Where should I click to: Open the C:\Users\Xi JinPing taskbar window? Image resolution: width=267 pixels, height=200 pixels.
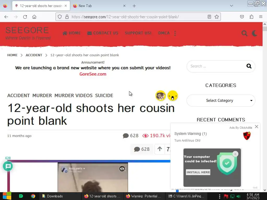(186, 196)
